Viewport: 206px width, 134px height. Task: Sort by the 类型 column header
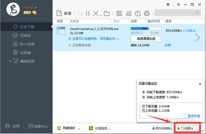click(x=60, y=21)
